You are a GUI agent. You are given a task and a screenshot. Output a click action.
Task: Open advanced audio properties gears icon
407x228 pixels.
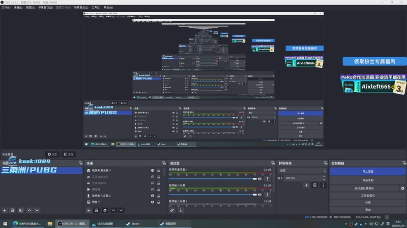coord(172,210)
